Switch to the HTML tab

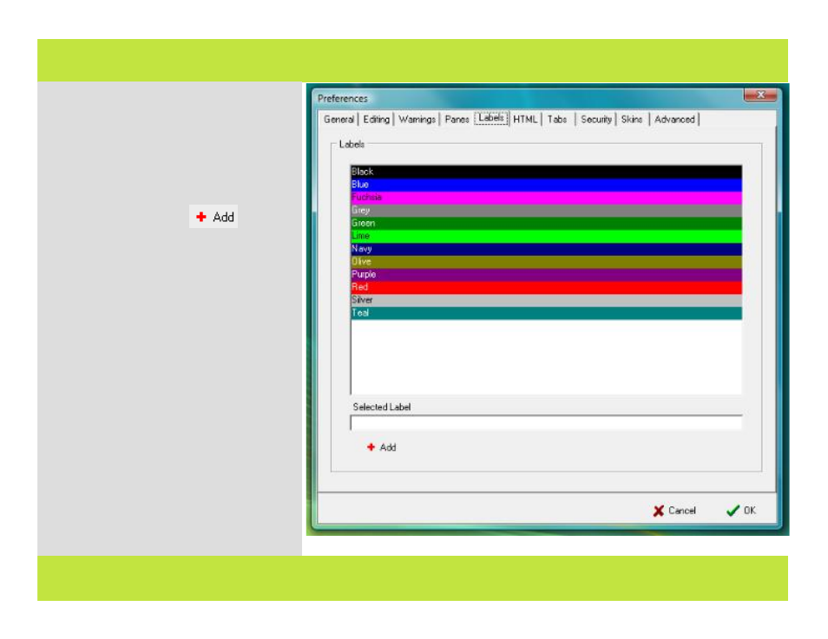[525, 120]
